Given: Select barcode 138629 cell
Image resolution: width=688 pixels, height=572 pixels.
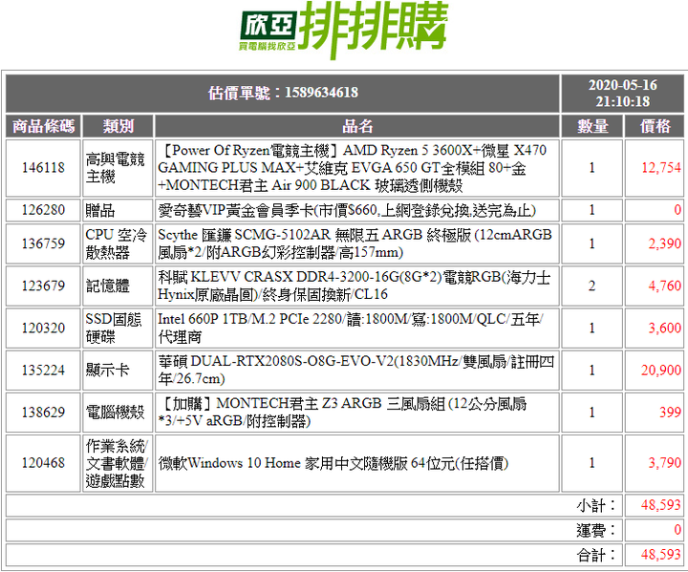Looking at the screenshot, I should (43, 412).
